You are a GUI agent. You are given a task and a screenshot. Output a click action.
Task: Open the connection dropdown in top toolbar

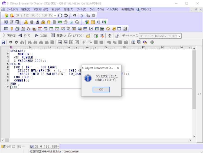point(55,15)
